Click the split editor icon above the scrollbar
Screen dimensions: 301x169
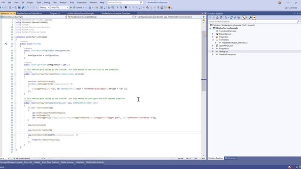[204, 17]
